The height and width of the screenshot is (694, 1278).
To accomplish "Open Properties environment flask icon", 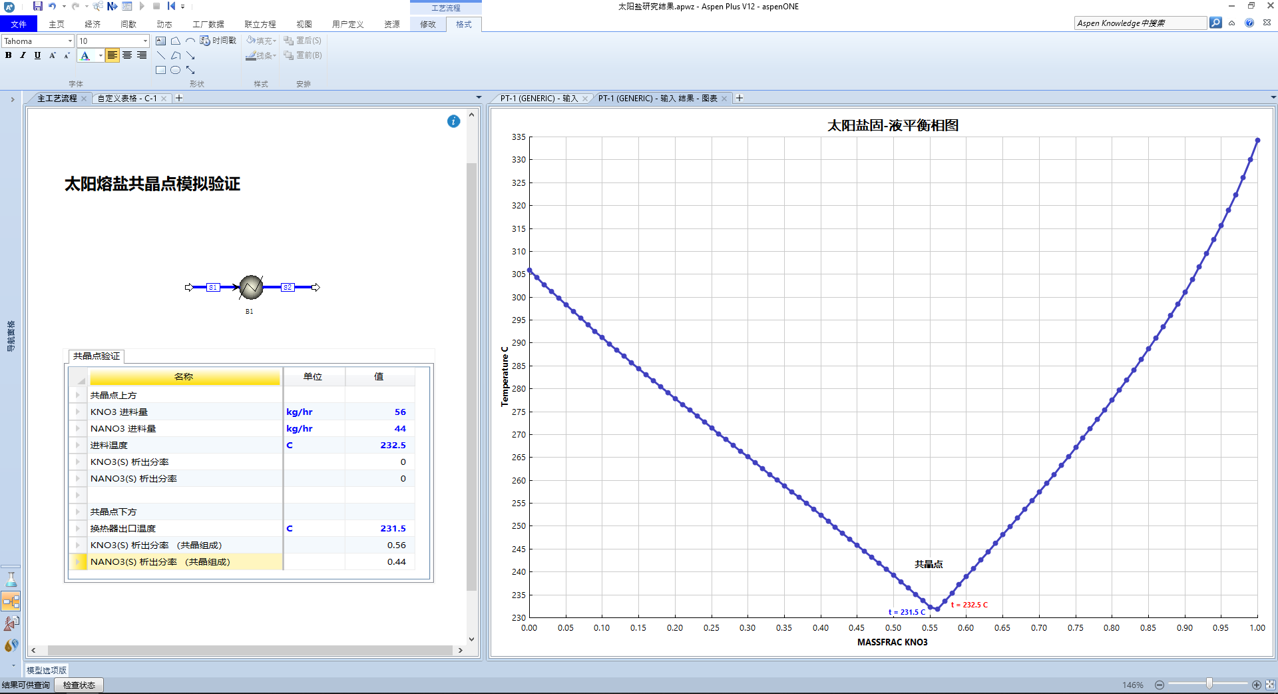I will (11, 579).
